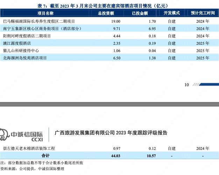Click the total investment value 4.44
This screenshot has height=175, width=219.
click(x=117, y=36)
